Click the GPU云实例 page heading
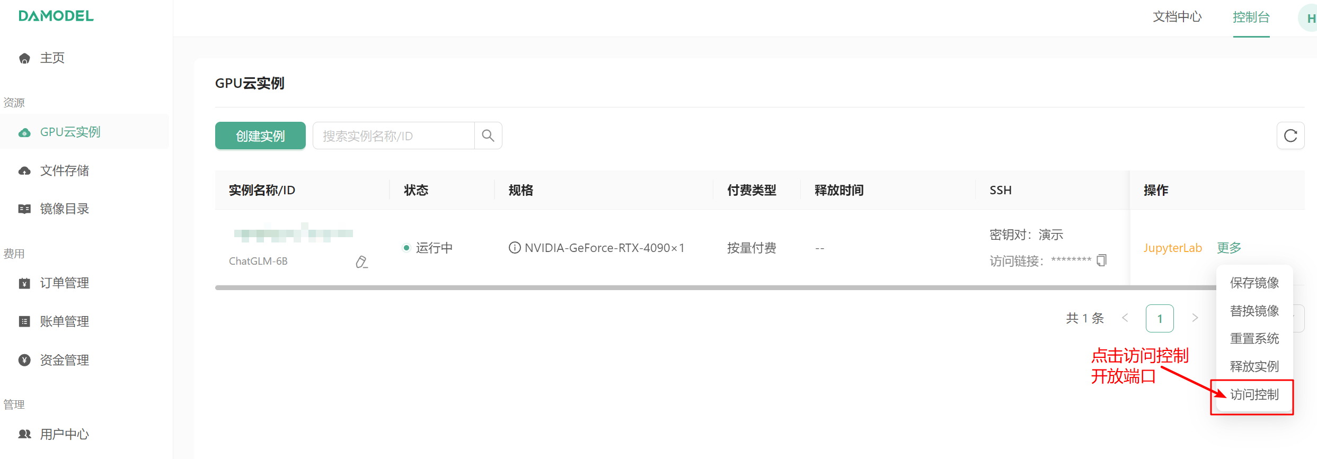The width and height of the screenshot is (1317, 459). [x=250, y=83]
